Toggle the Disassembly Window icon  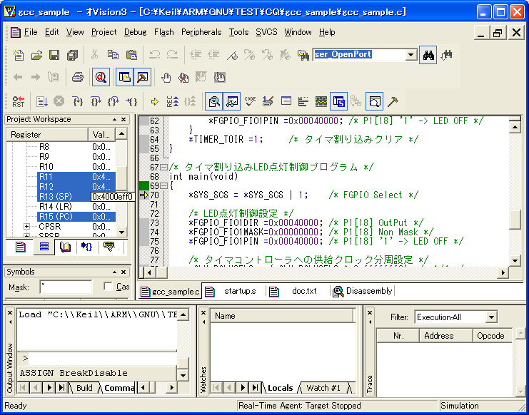click(214, 101)
